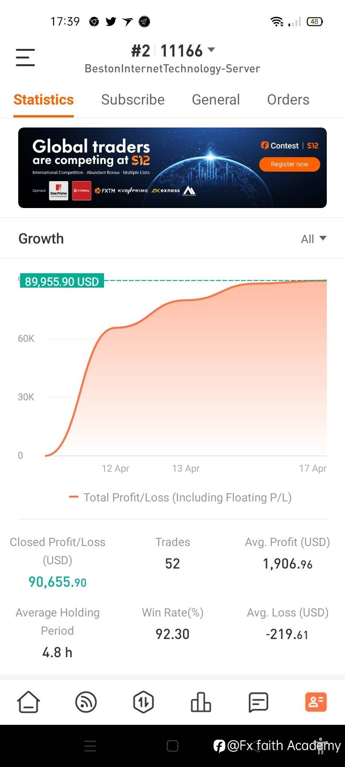Open the hamburger menu icon
This screenshot has height=767, width=345.
tap(25, 57)
